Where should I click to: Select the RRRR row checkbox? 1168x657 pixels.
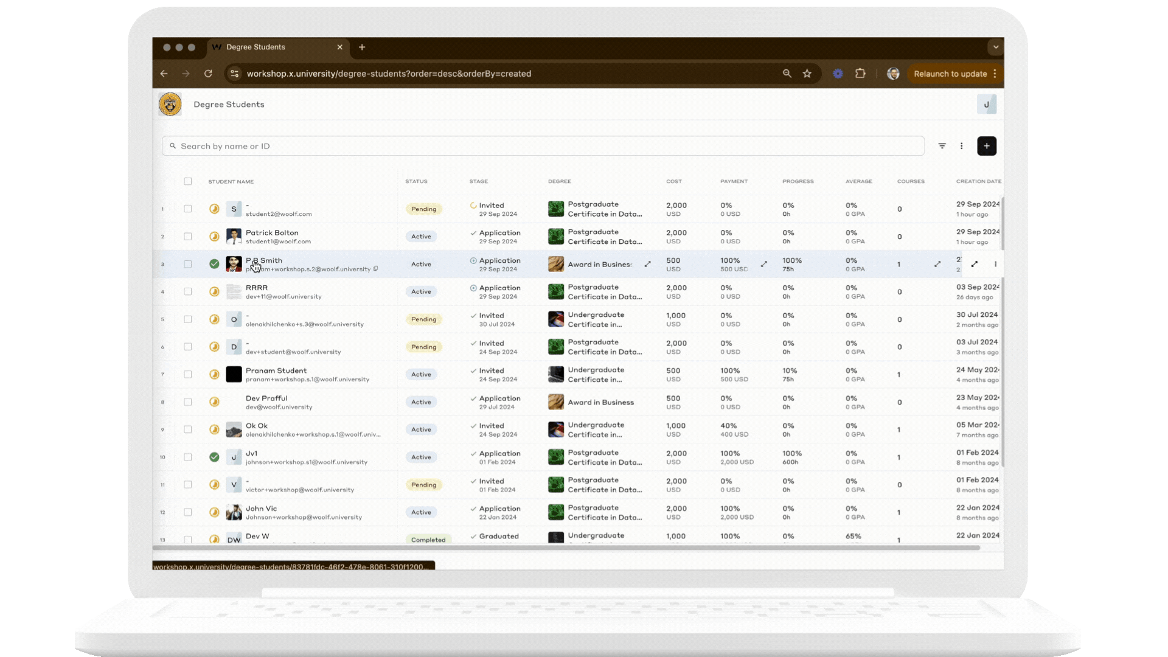187,292
